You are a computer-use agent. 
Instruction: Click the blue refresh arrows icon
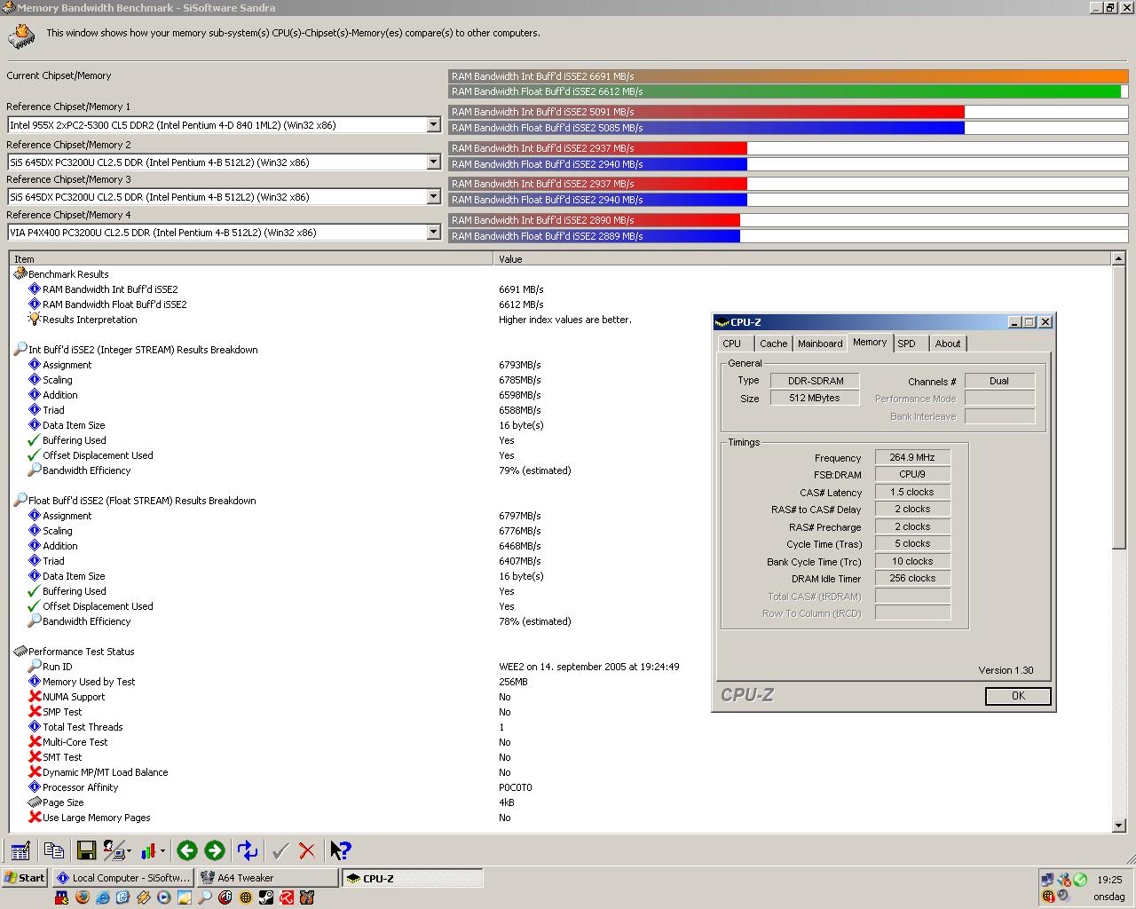[x=248, y=851]
